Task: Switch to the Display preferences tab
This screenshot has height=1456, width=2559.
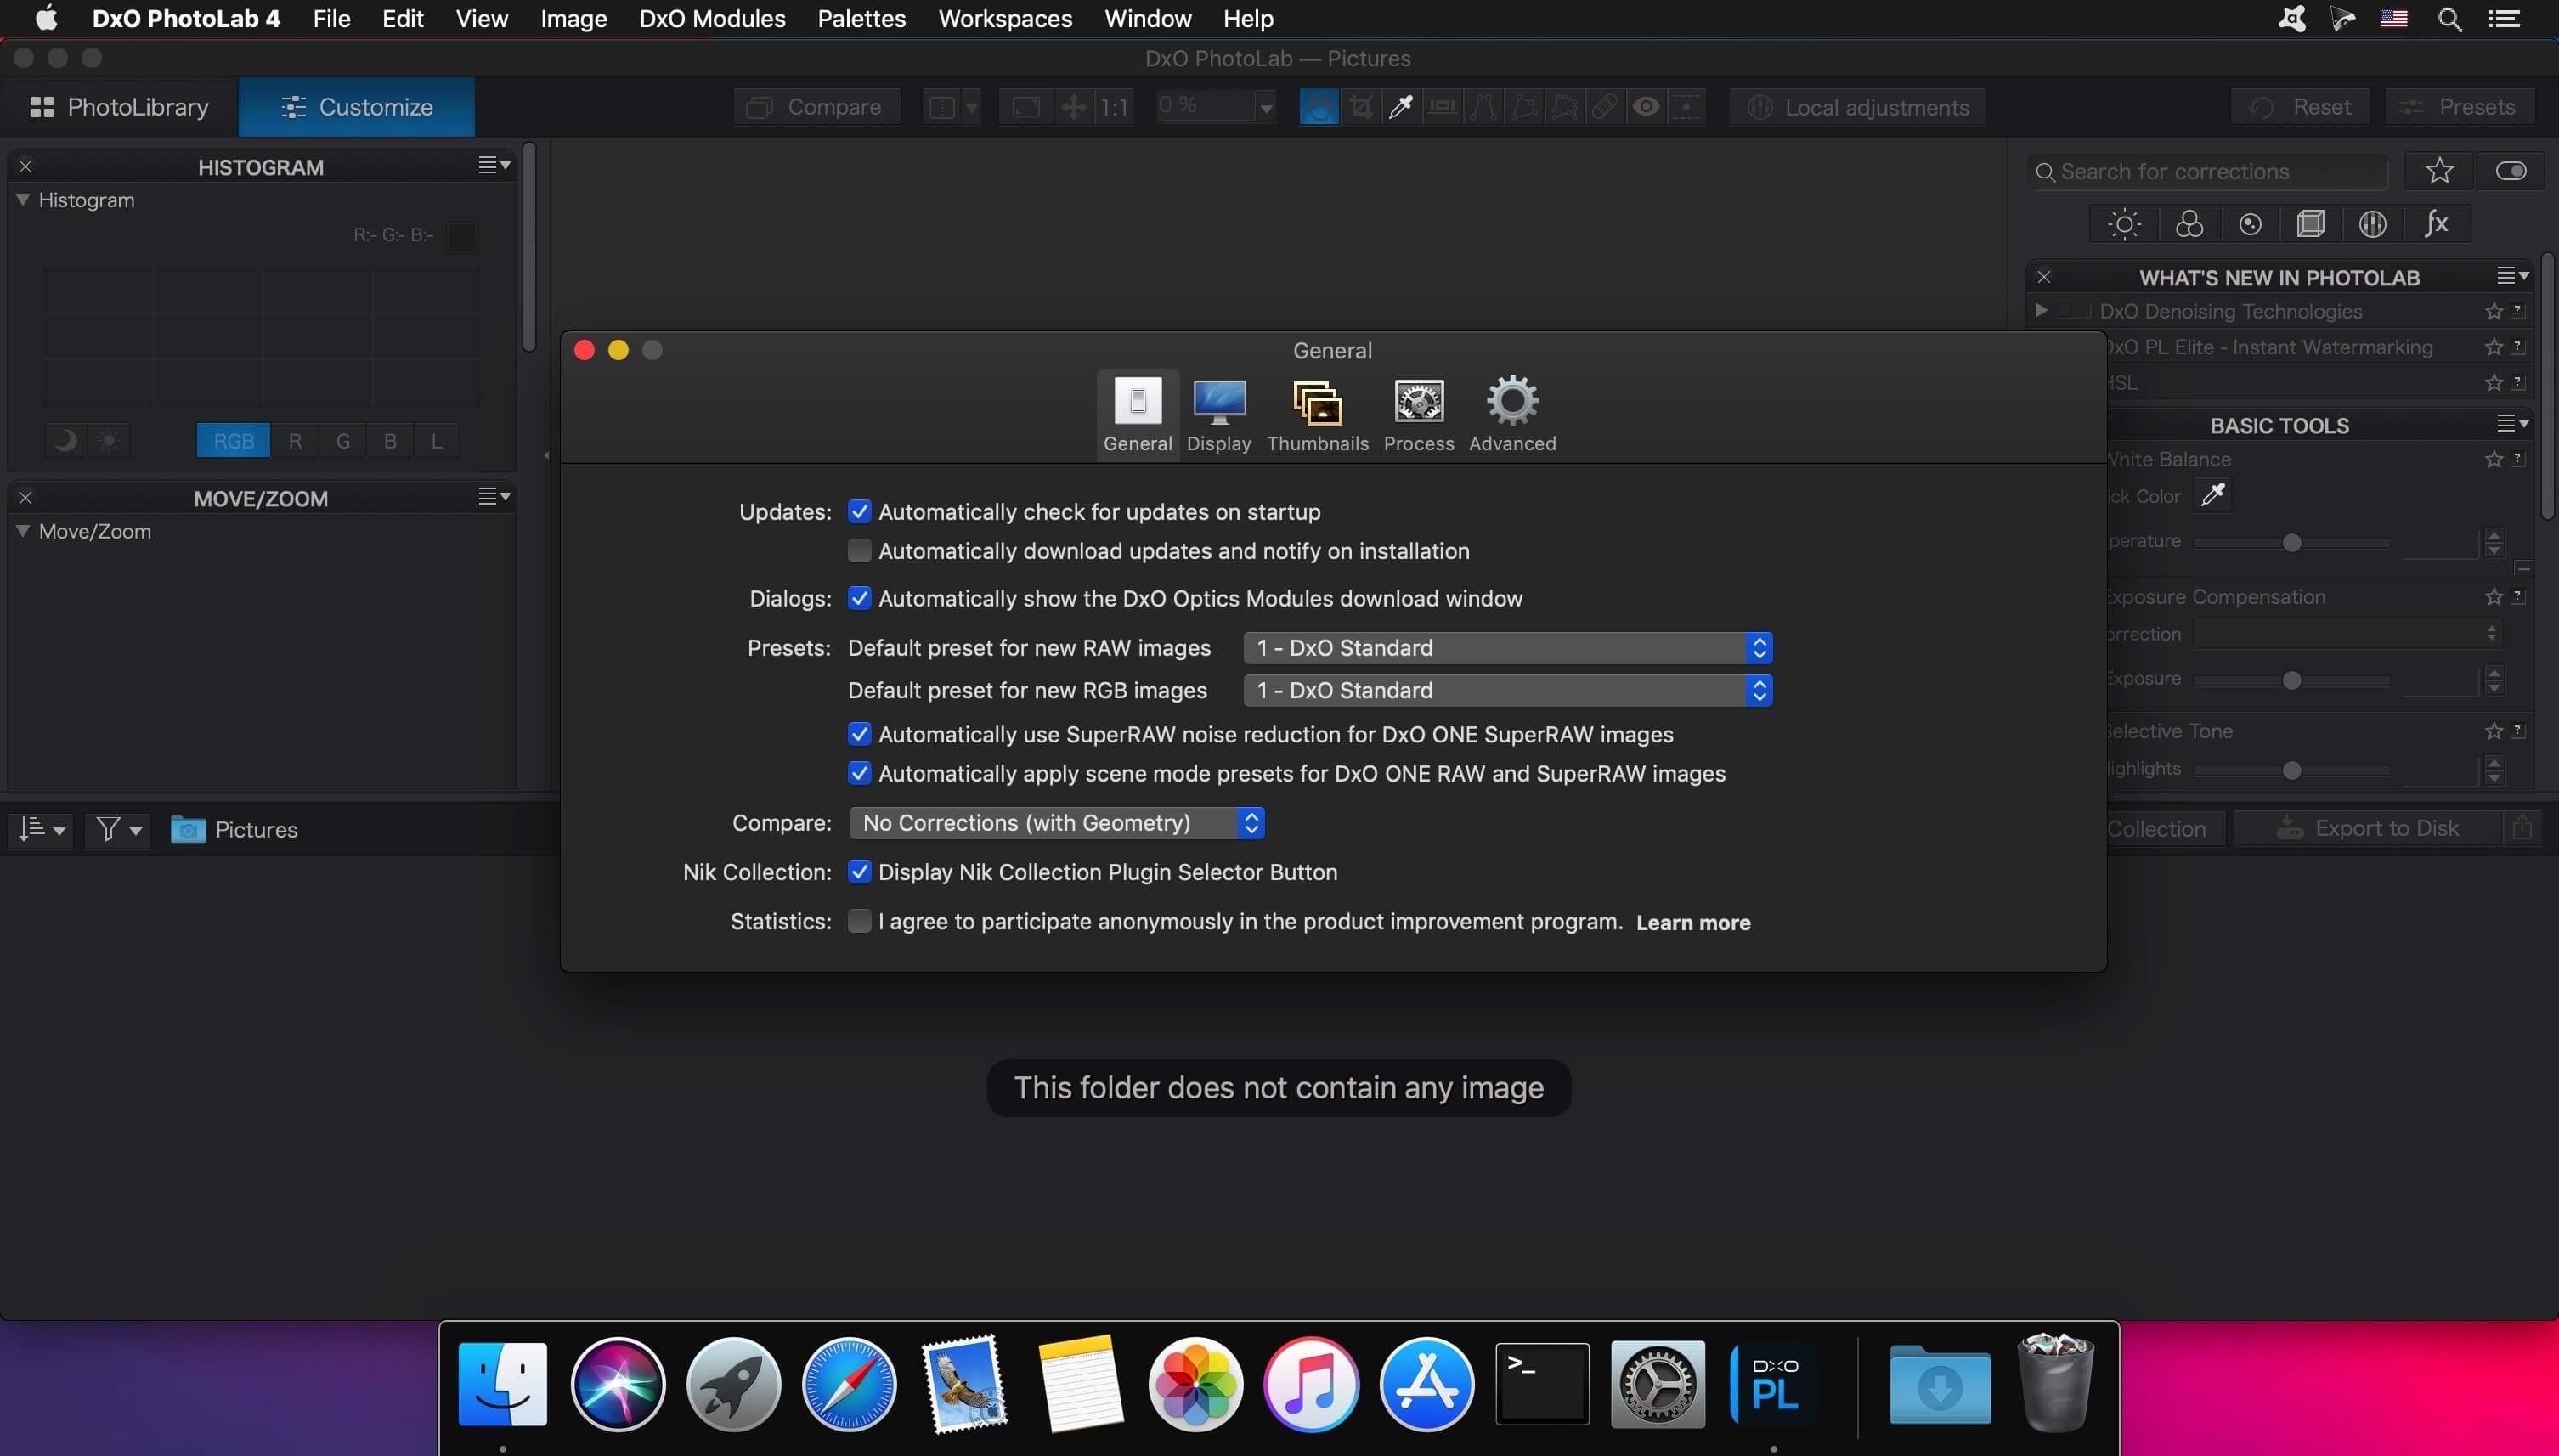Action: pos(1219,414)
